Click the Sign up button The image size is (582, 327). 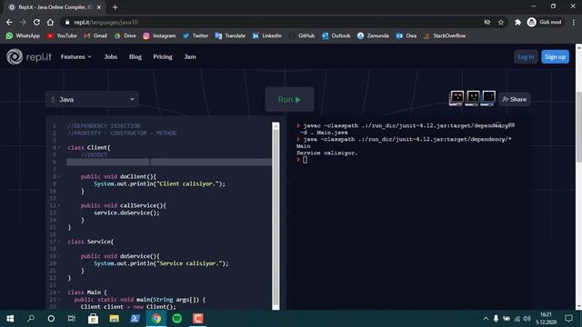point(555,56)
